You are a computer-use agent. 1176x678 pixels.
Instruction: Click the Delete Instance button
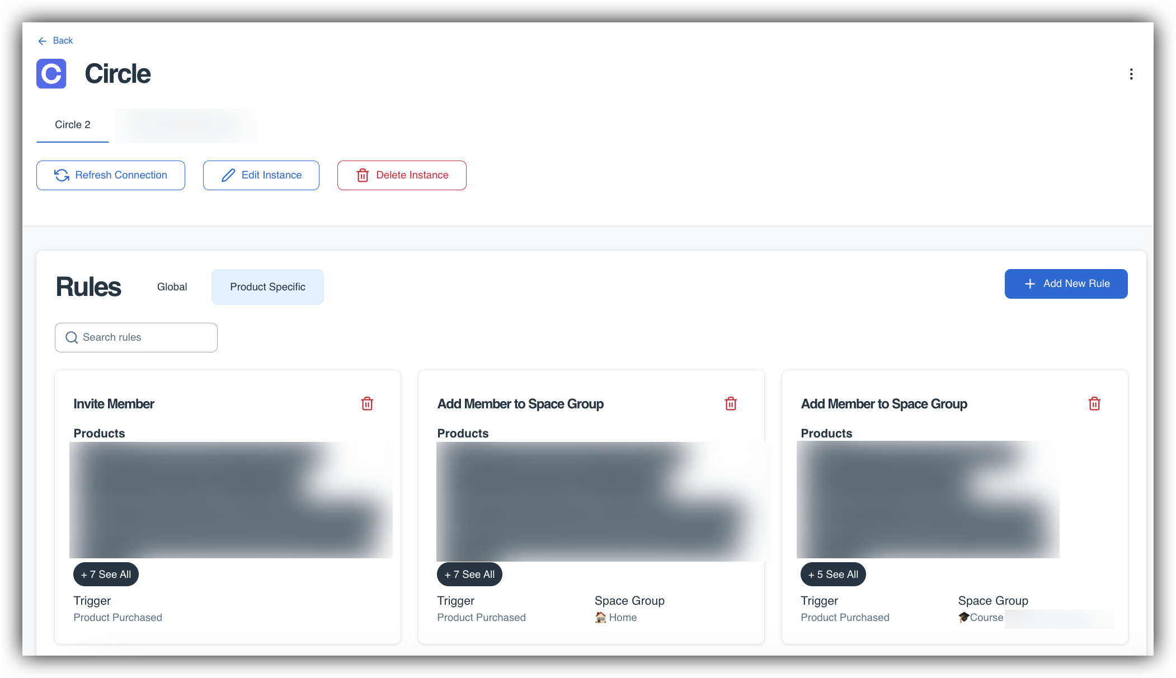coord(402,175)
